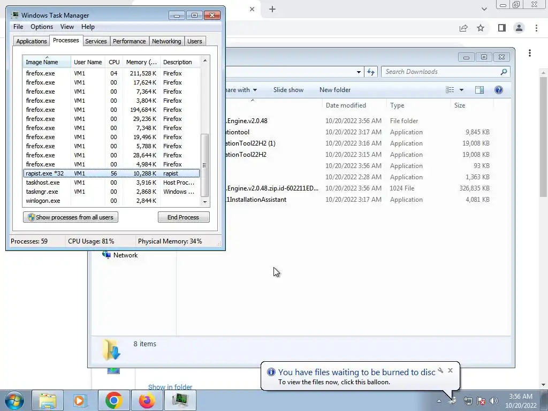
Task: Click the Show in folder link
Action: (170, 387)
